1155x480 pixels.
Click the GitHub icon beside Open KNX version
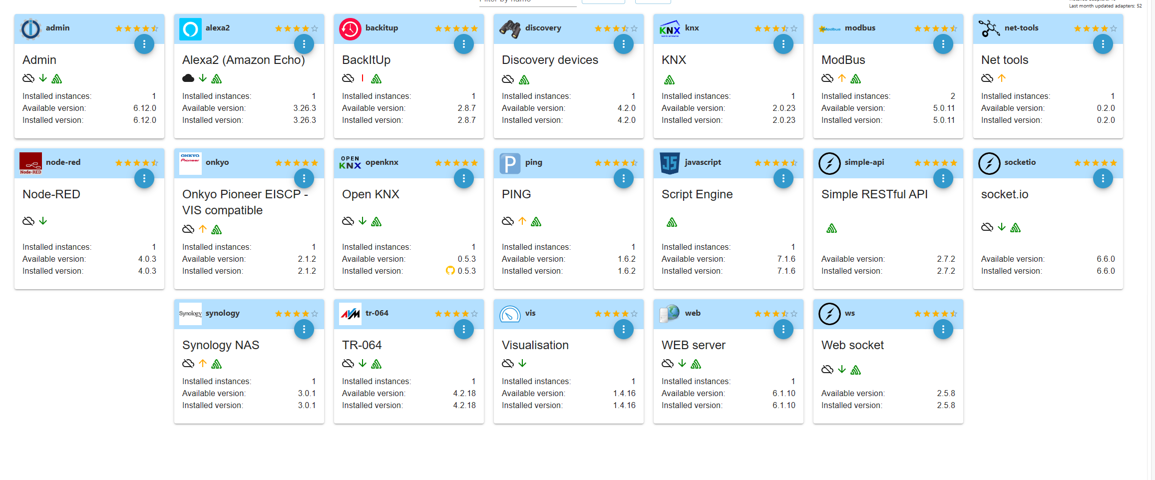point(450,271)
